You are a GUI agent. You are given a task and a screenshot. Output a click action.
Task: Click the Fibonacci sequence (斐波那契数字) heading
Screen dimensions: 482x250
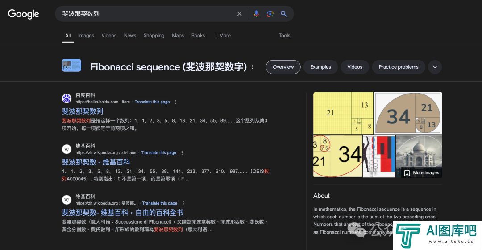pos(169,67)
